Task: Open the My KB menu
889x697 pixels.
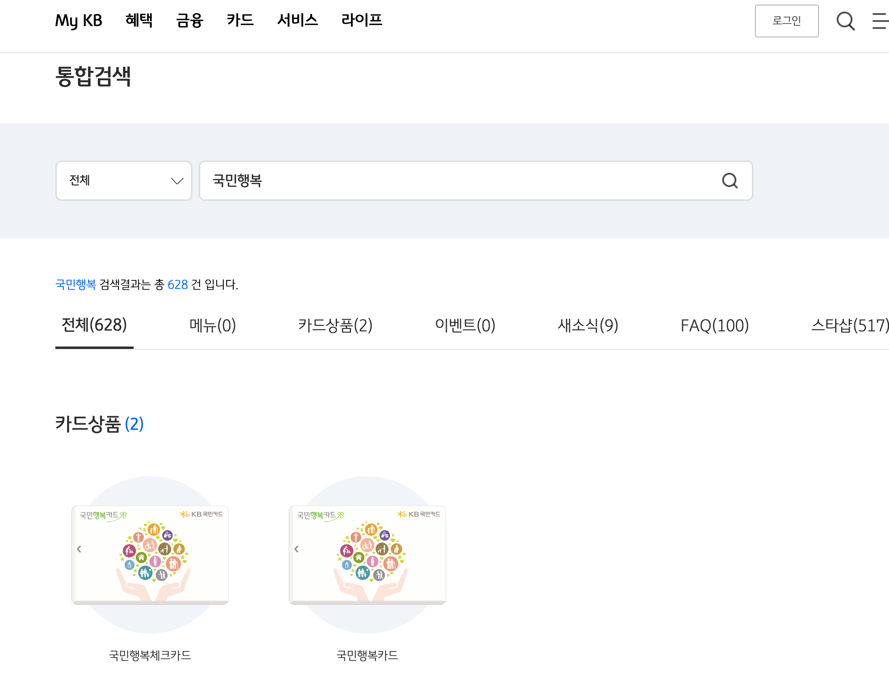Action: coord(78,20)
